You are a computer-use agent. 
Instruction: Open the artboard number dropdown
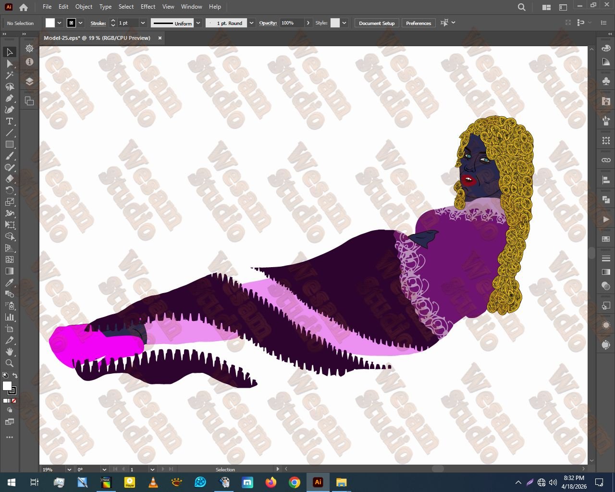(x=152, y=469)
